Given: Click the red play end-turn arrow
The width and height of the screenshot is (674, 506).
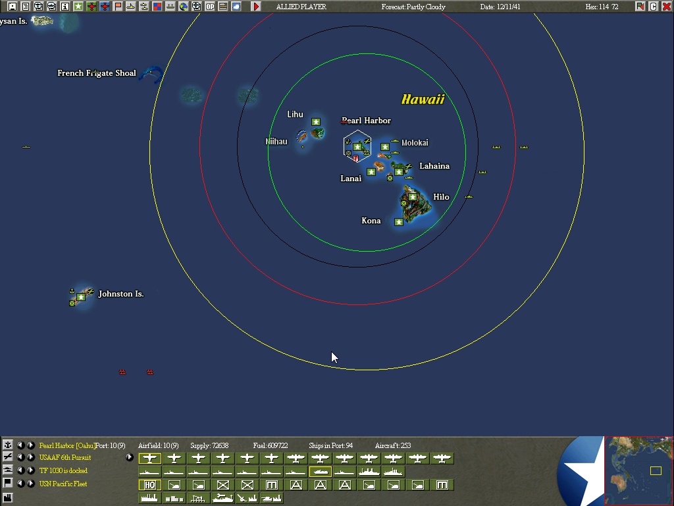Looking at the screenshot, I should [x=256, y=7].
